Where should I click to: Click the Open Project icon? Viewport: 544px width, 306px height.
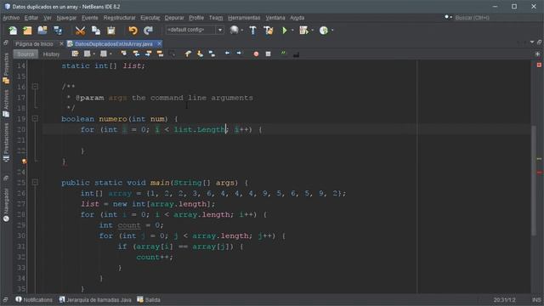42,31
